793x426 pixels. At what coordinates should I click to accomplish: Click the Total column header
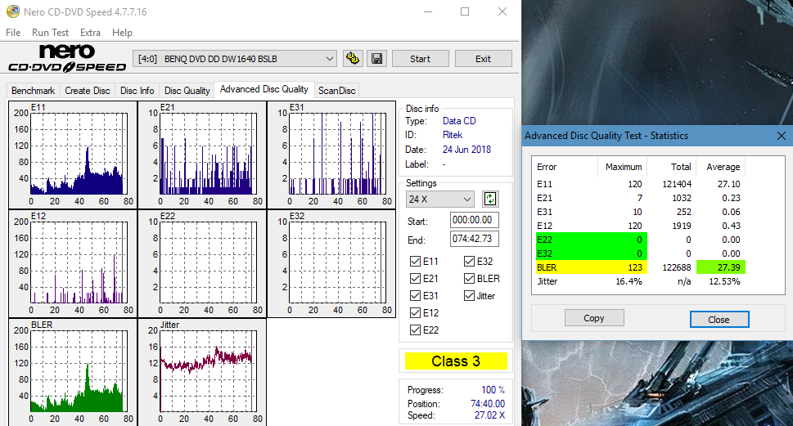pyautogui.click(x=681, y=167)
